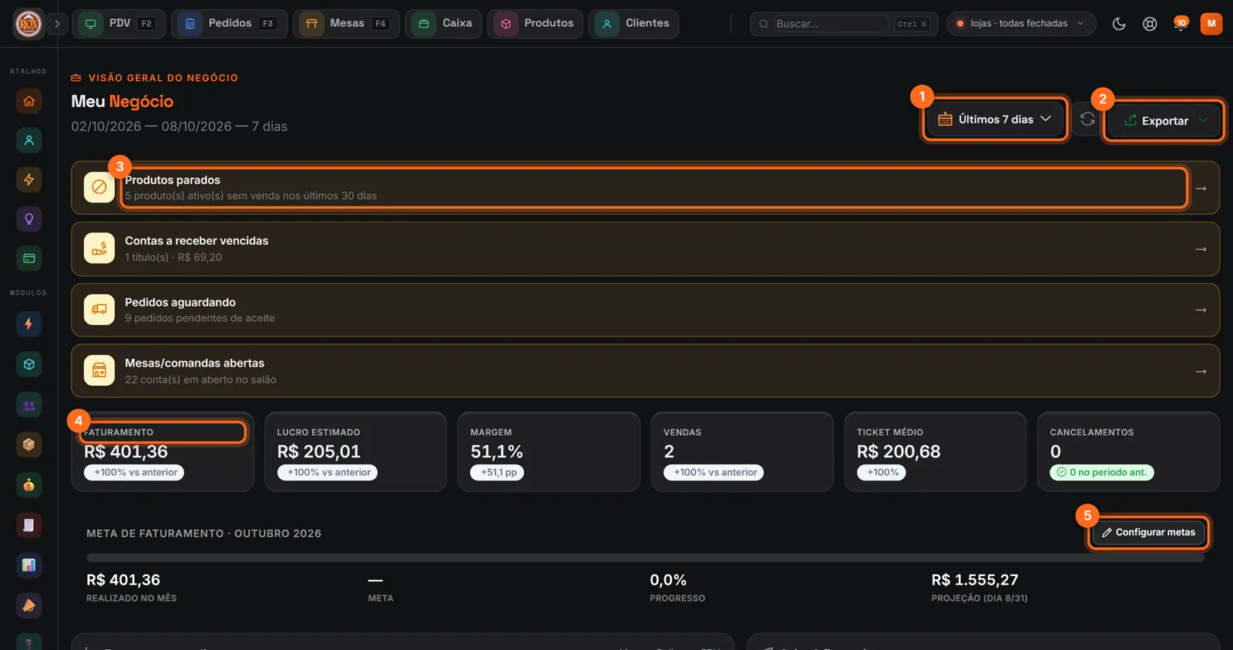Screen dimensions: 1233x650
Task: Select the bar chart module icon
Action: (29, 565)
